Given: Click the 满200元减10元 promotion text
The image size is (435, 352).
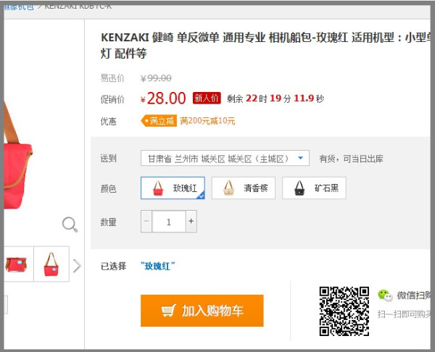Looking at the screenshot, I should (x=207, y=121).
